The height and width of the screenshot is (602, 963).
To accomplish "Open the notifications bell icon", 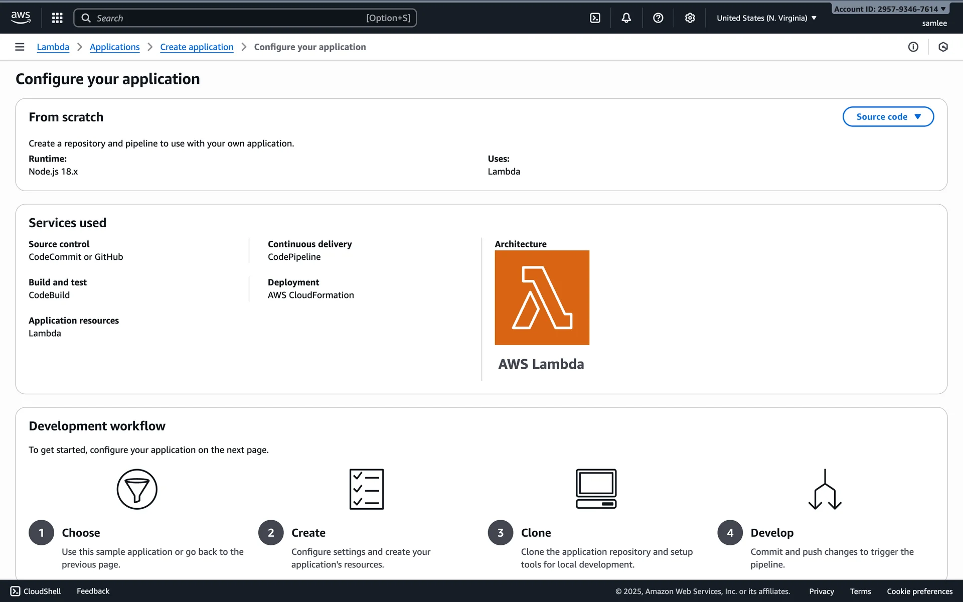I will 626,18.
